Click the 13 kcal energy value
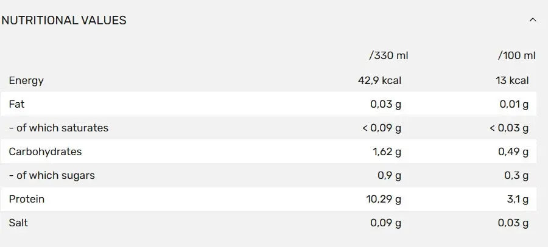 click(511, 80)
